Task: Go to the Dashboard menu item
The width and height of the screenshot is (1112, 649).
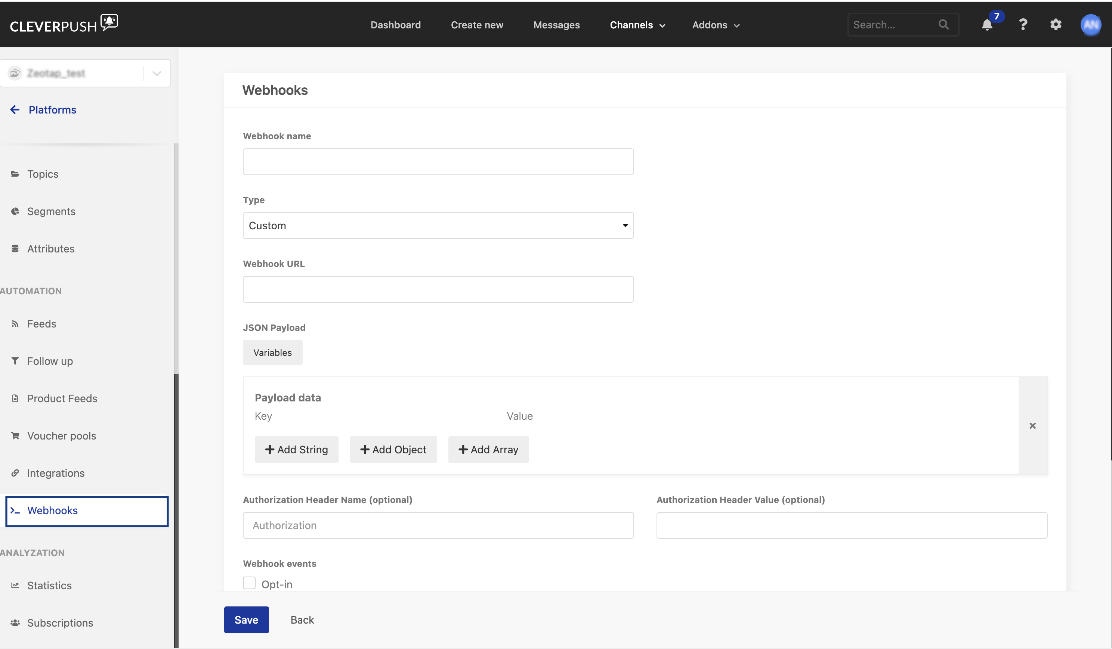Action: pos(395,25)
